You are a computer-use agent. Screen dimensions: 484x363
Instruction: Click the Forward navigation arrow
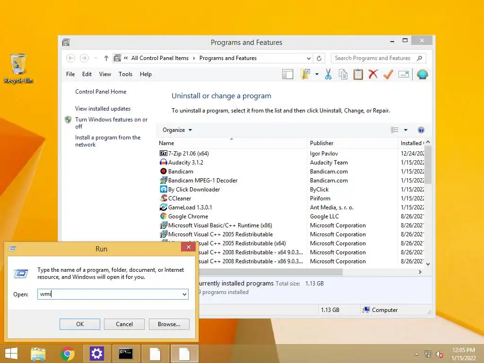84,58
